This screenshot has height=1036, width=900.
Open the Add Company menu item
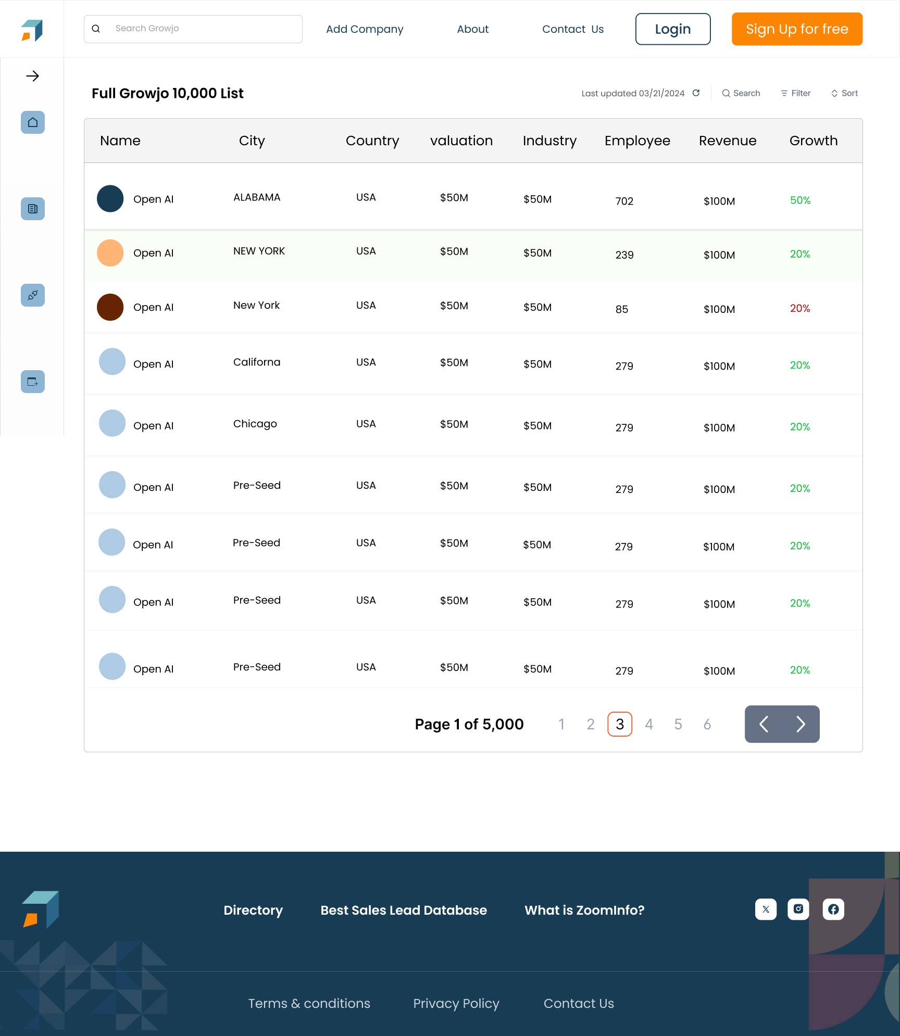(x=365, y=29)
